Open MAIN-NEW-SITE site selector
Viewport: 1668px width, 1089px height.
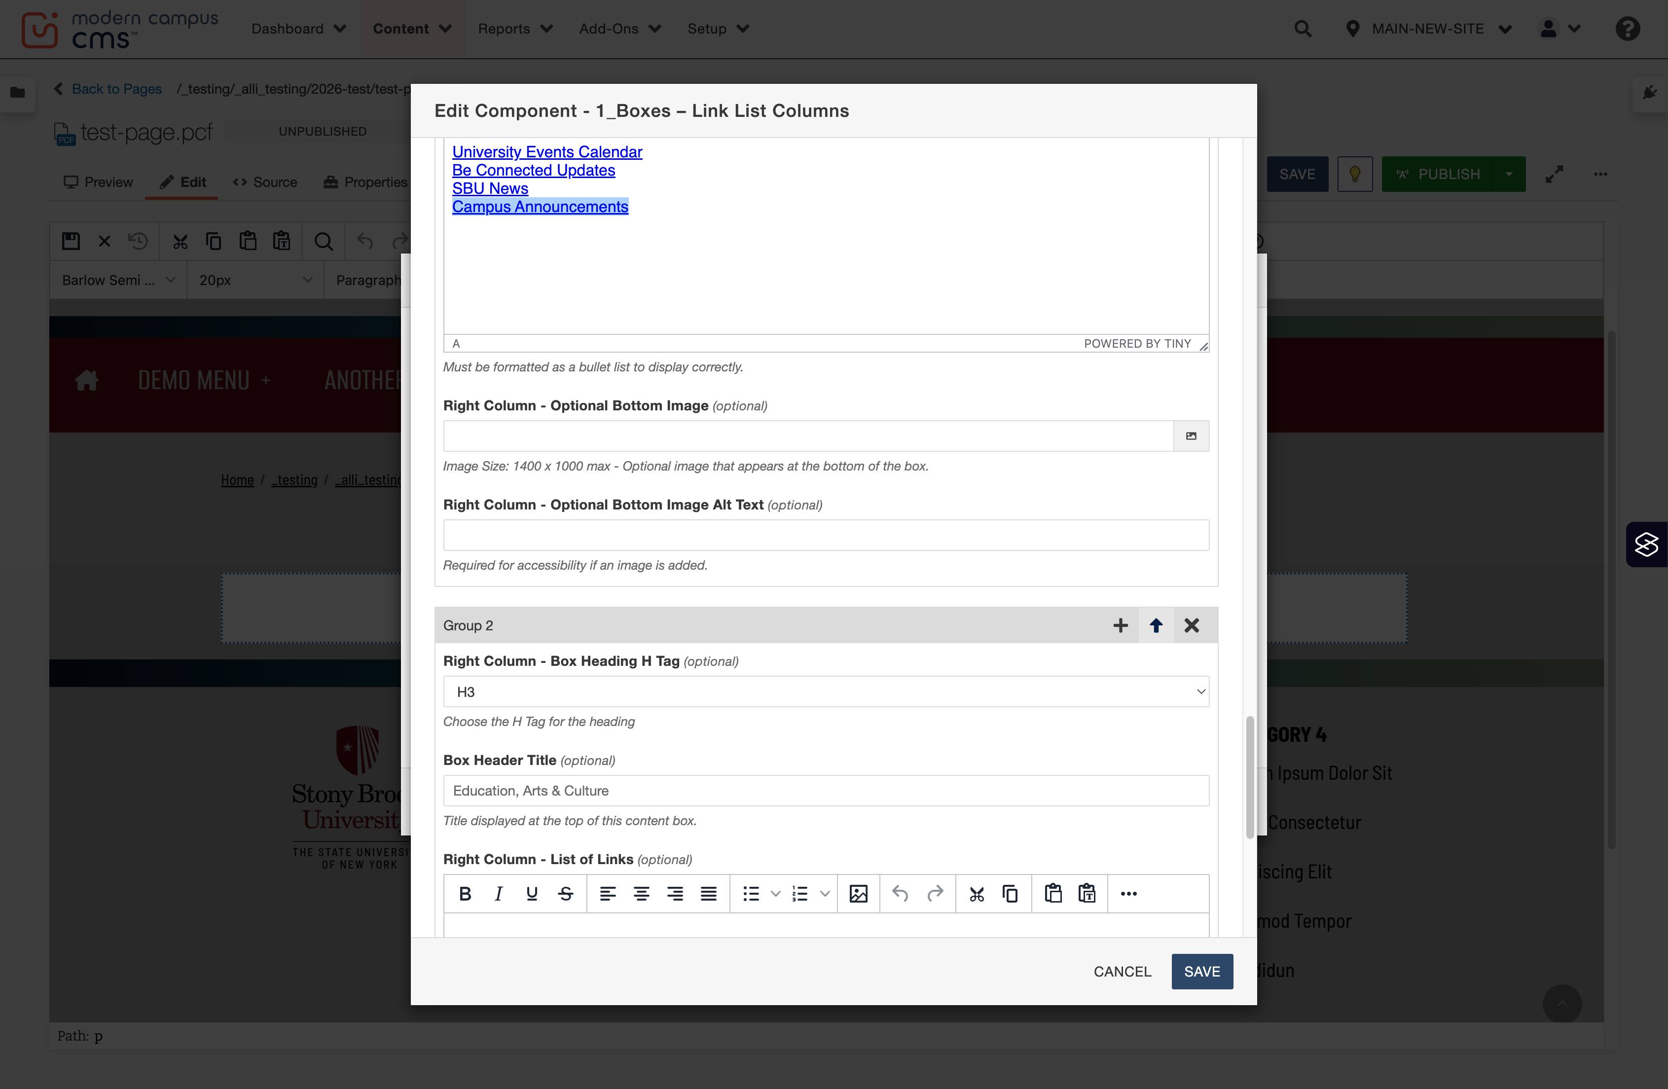click(1429, 29)
